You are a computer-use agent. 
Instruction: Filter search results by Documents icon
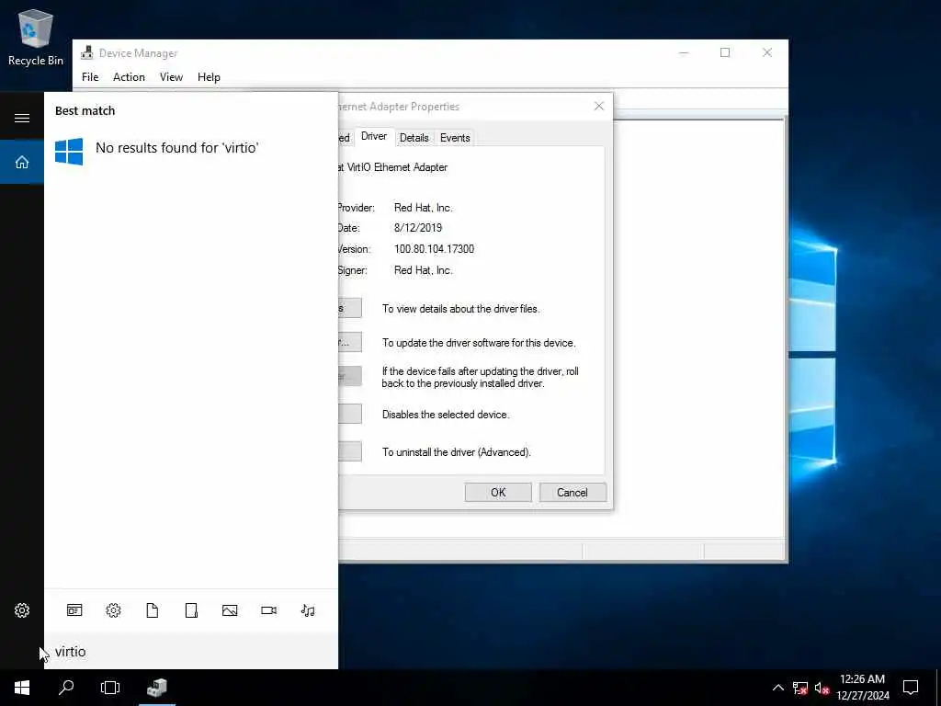point(153,610)
